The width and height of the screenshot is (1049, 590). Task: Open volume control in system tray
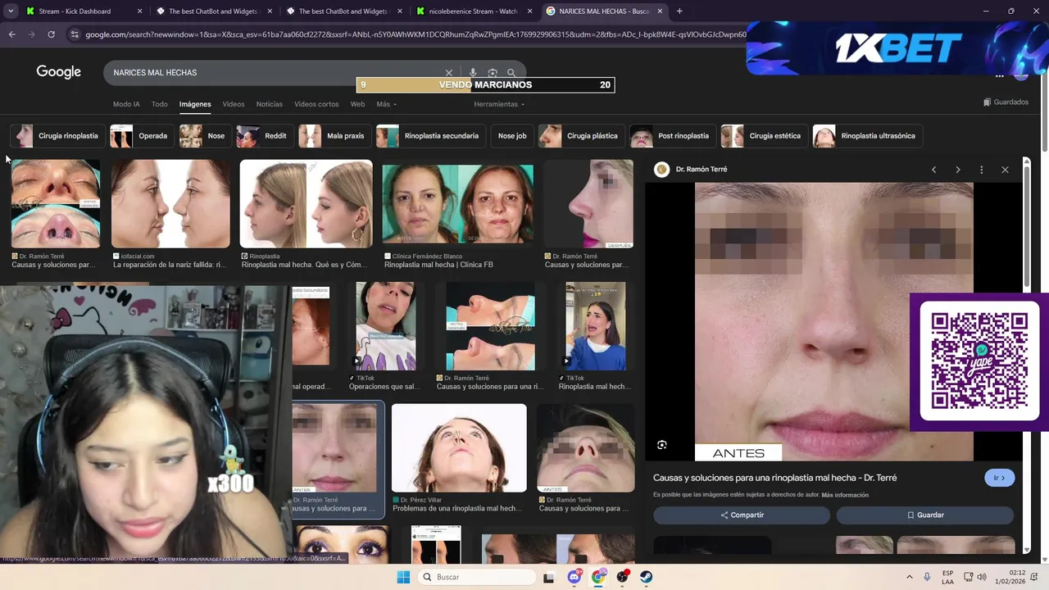(981, 577)
